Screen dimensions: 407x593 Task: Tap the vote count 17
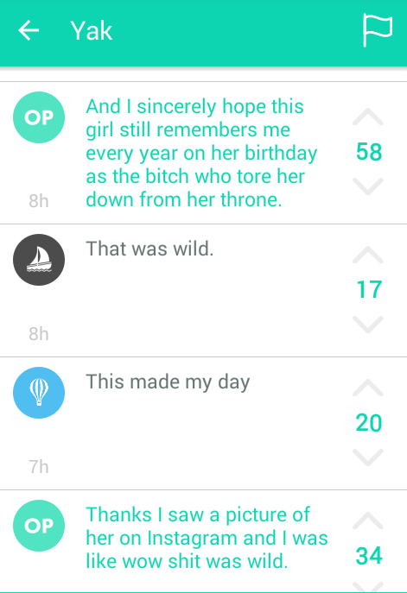pyautogui.click(x=369, y=290)
